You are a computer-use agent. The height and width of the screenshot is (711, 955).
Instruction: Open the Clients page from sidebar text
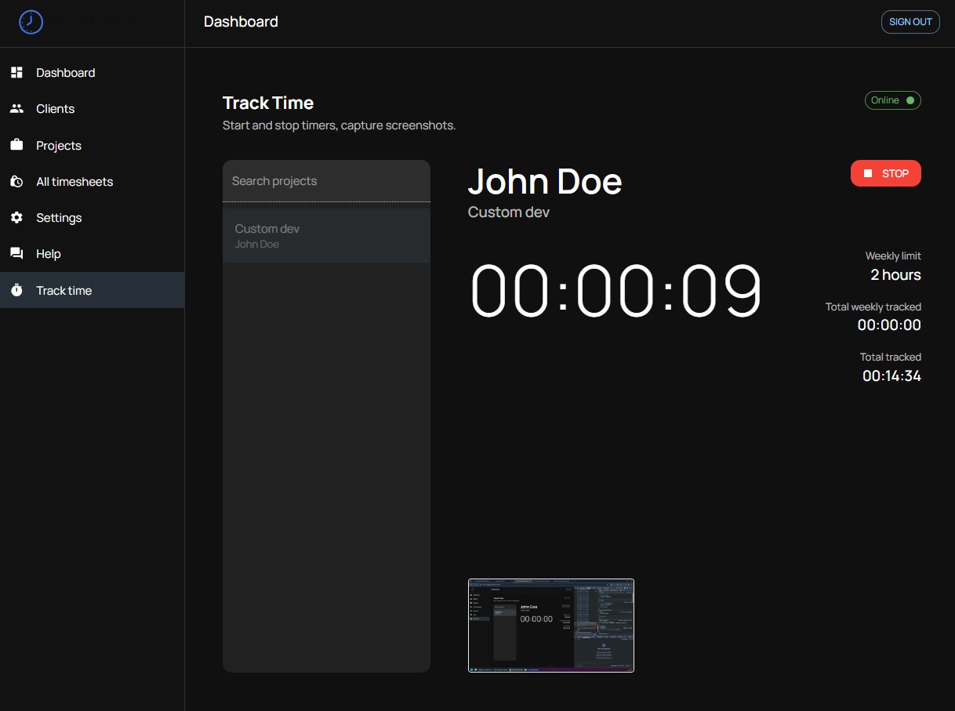pos(55,109)
